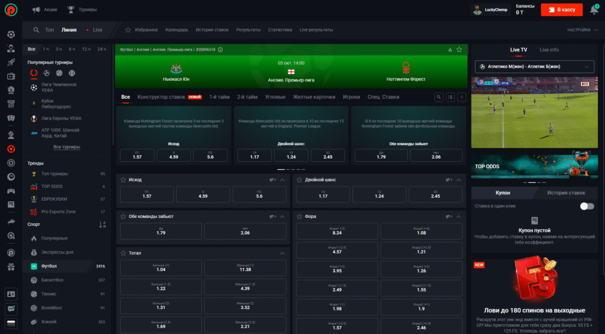The height and width of the screenshot is (334, 605).
Task: Collapse the Фора section
Action: click(x=458, y=217)
